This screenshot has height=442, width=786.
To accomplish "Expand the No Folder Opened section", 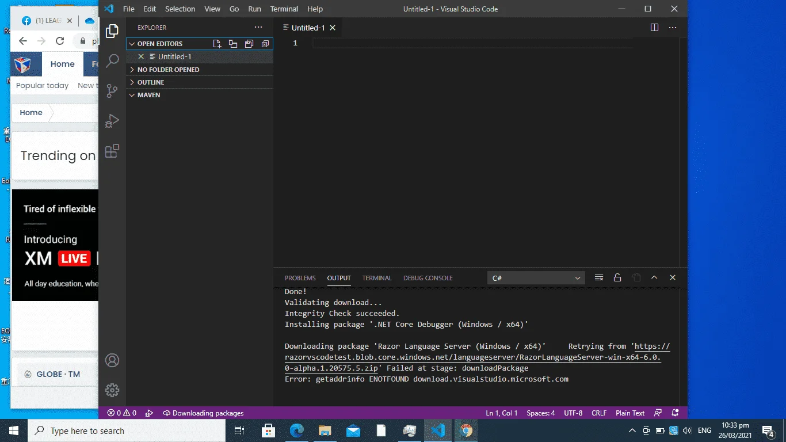I will coord(200,70).
